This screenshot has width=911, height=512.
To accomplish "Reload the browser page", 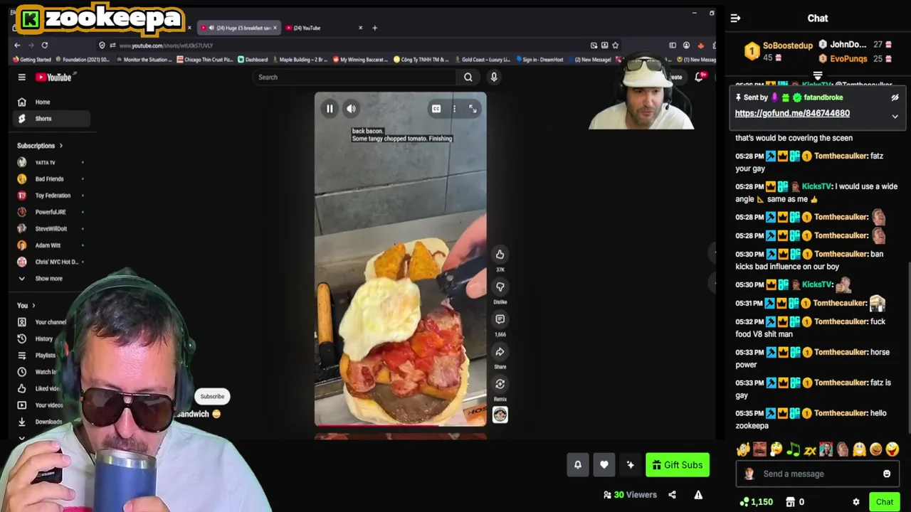I will pos(44,46).
